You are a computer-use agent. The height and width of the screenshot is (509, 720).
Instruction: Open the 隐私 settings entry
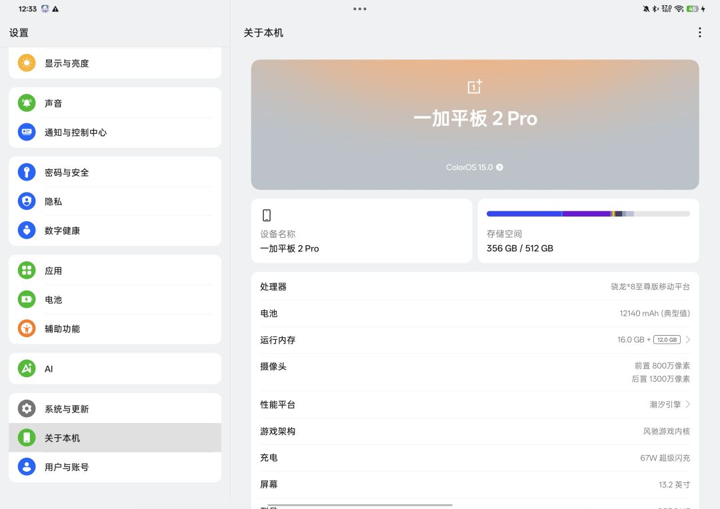(x=115, y=201)
